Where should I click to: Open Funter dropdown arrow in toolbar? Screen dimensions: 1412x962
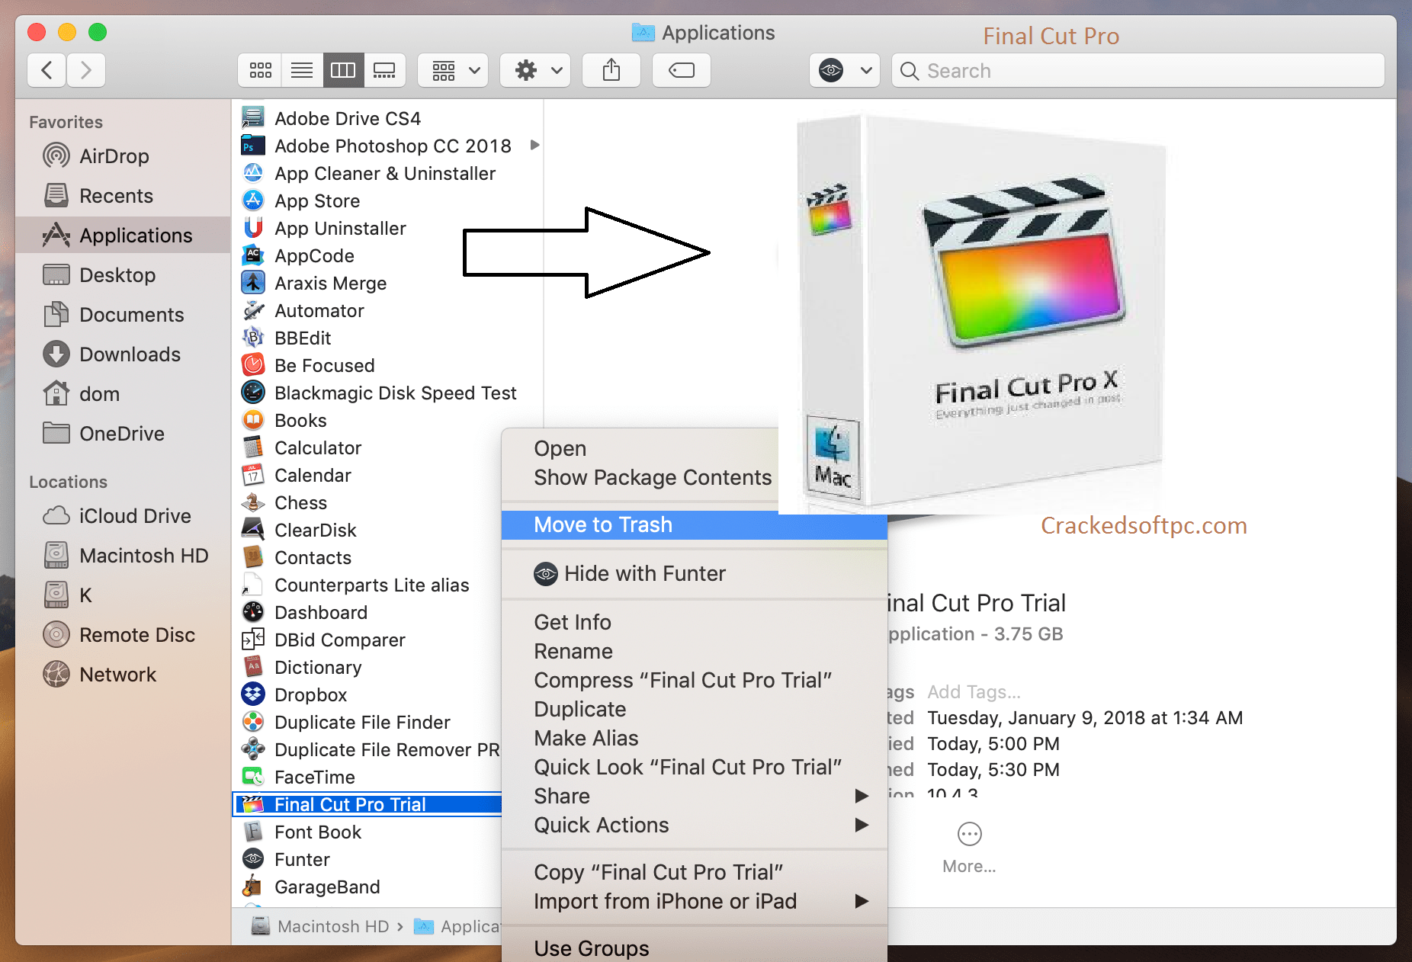[x=866, y=71]
